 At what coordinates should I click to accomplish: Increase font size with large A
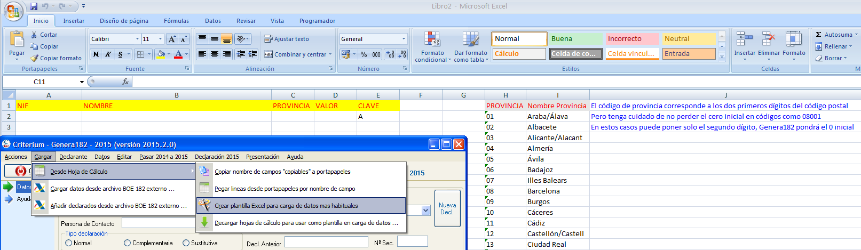(x=171, y=39)
